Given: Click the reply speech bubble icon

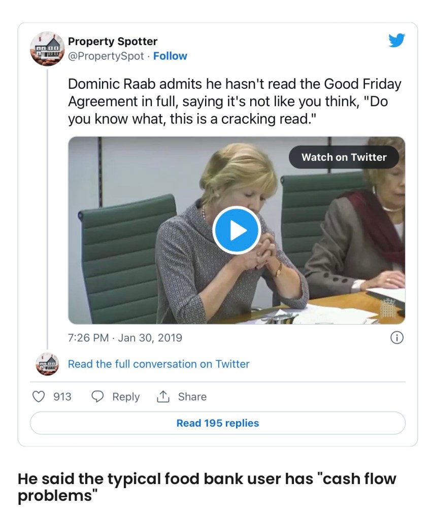Looking at the screenshot, I should [x=97, y=396].
